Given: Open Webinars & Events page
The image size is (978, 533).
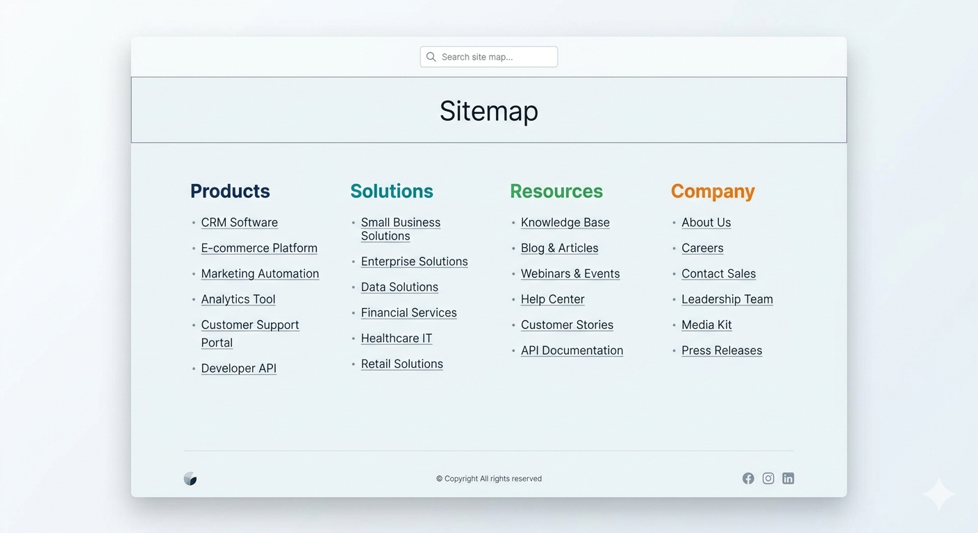Looking at the screenshot, I should (x=570, y=273).
